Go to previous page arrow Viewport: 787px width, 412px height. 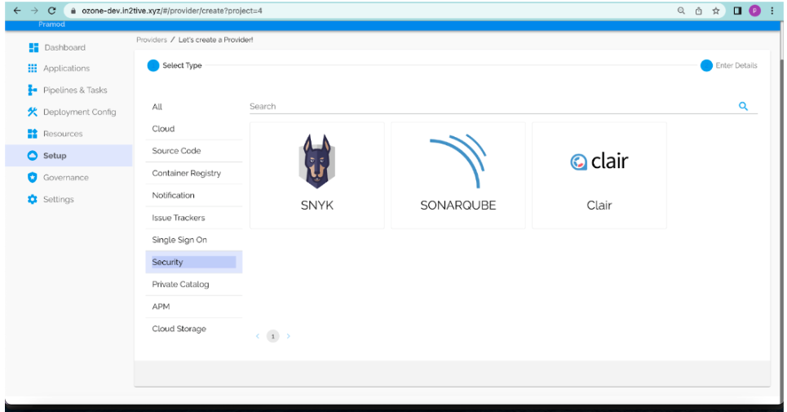point(258,336)
